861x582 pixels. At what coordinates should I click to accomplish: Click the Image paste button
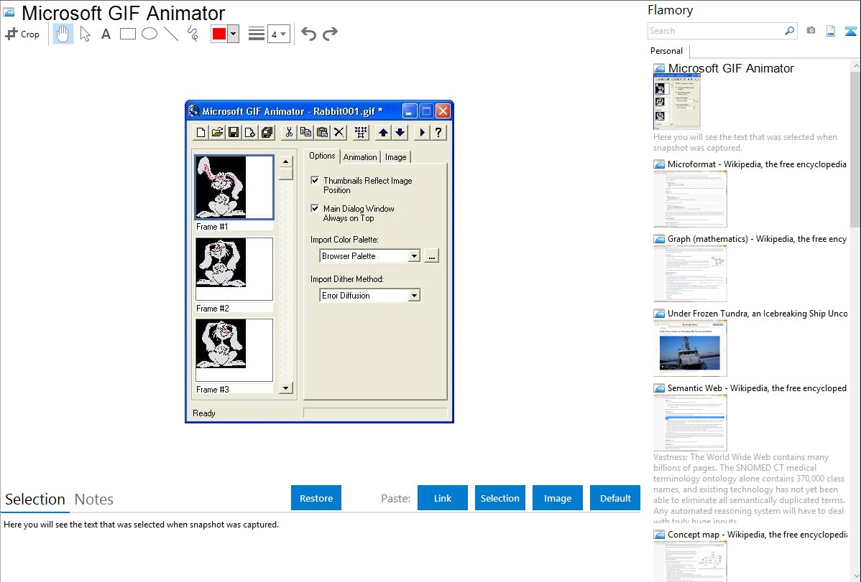coord(558,498)
